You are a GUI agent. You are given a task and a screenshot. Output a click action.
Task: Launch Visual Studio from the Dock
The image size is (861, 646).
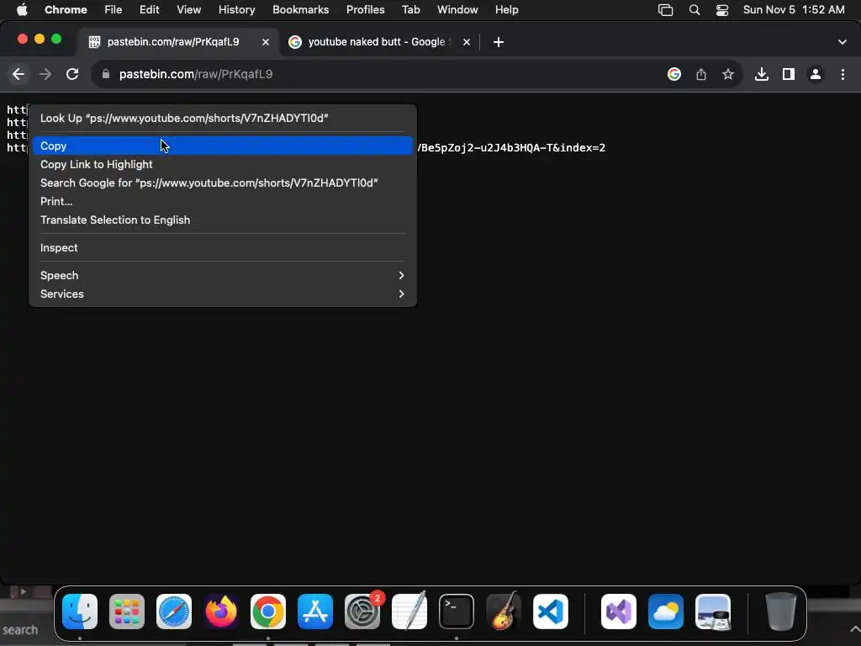pyautogui.click(x=619, y=612)
